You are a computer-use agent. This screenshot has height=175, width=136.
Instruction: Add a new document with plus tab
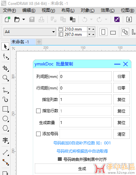(39, 42)
